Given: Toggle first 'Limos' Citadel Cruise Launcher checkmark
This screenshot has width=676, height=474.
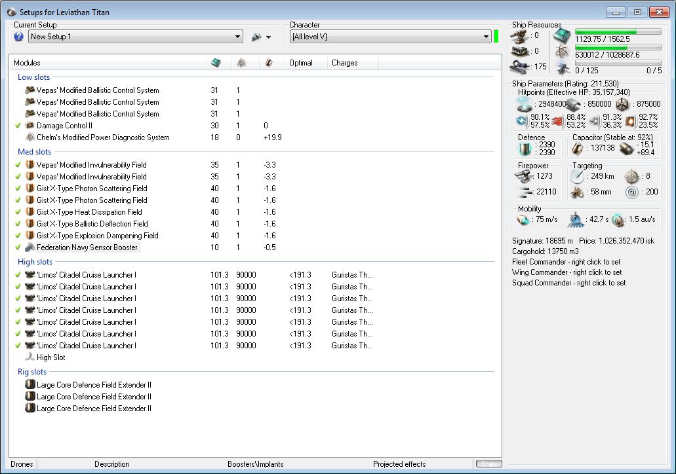Looking at the screenshot, I should 18,275.
